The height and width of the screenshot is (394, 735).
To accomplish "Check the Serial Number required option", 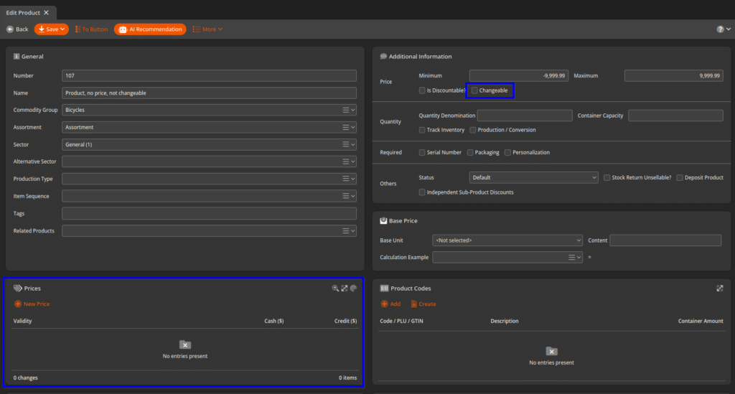I will tap(422, 153).
